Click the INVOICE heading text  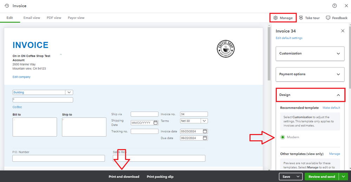pyautogui.click(x=31, y=45)
